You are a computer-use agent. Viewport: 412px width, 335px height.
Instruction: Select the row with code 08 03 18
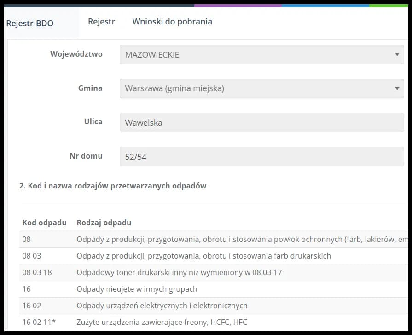[x=37, y=272]
